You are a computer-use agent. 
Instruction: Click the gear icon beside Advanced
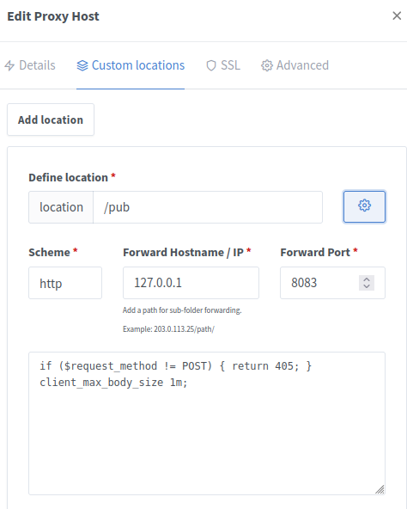(x=266, y=65)
